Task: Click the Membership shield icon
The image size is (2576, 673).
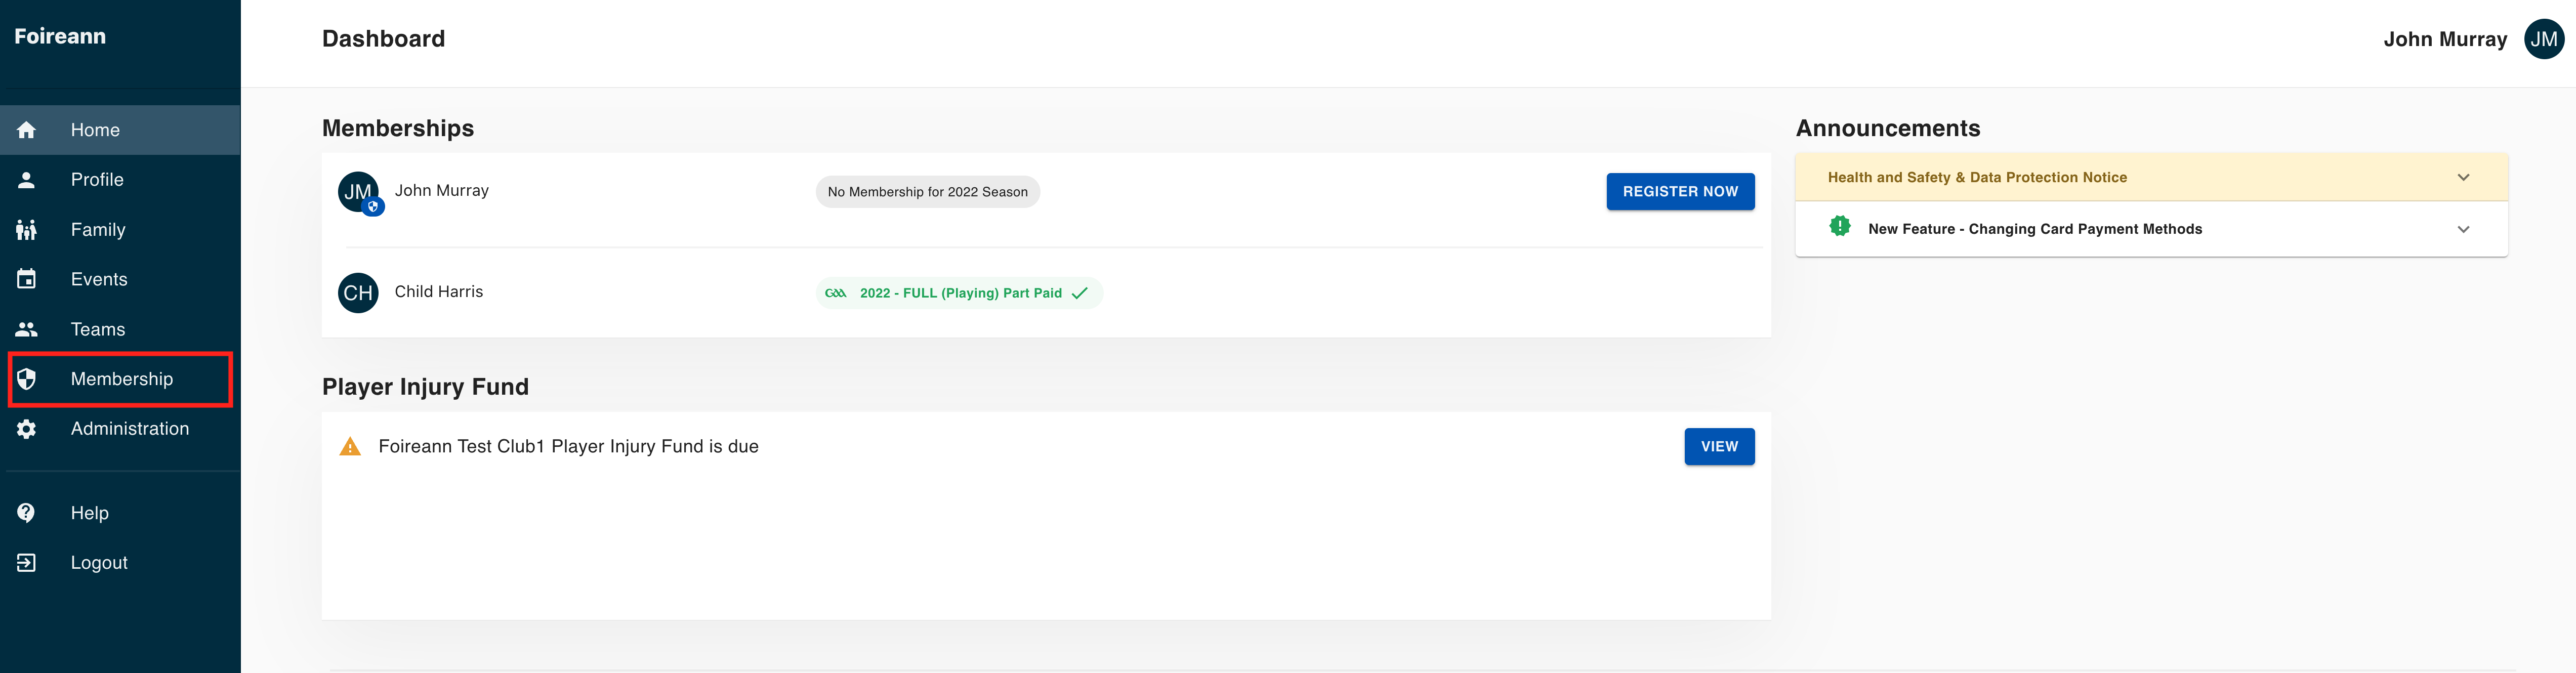Action: tap(26, 379)
